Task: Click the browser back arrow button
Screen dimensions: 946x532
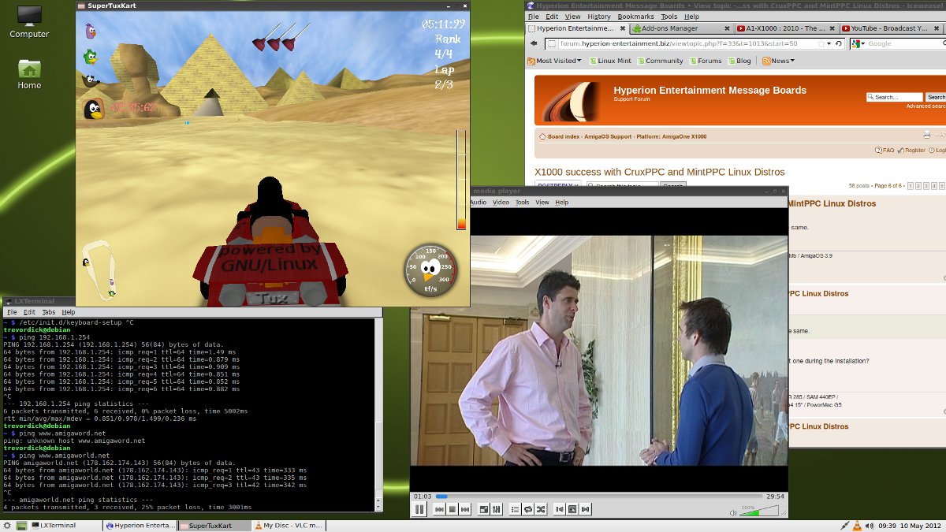Action: [x=534, y=43]
